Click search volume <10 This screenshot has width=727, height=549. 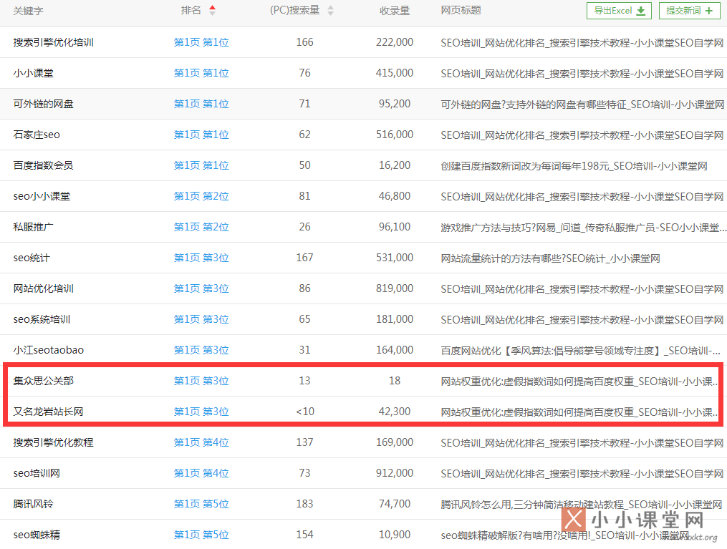point(305,412)
